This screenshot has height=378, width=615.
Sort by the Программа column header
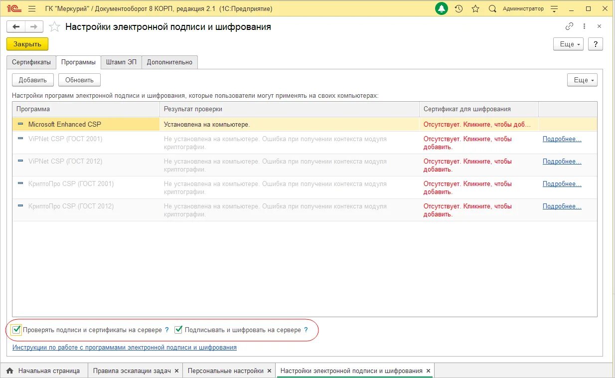[x=86, y=109]
